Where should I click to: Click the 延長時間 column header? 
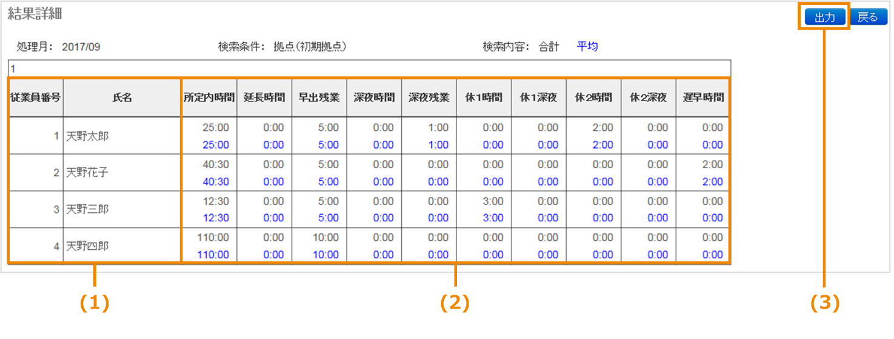(264, 97)
